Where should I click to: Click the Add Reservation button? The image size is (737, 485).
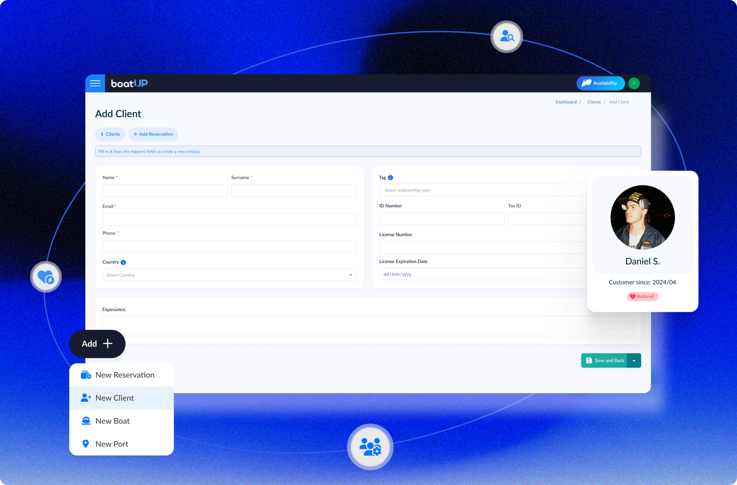pos(153,134)
